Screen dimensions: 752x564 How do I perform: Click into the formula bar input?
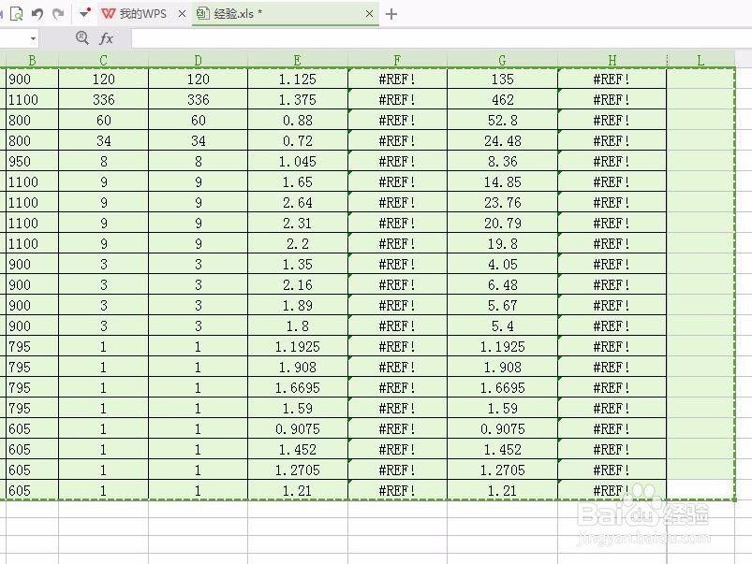click(441, 38)
